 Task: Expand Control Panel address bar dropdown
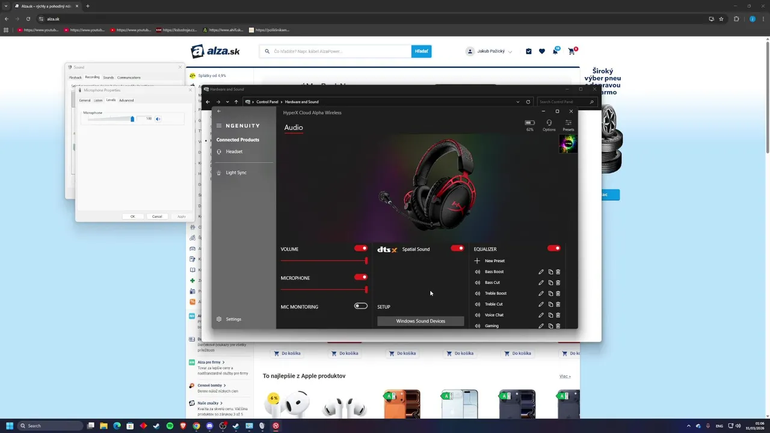click(517, 102)
